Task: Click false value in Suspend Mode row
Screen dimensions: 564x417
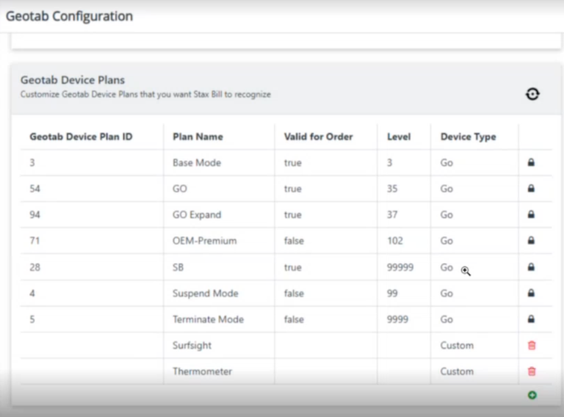Action: (294, 293)
